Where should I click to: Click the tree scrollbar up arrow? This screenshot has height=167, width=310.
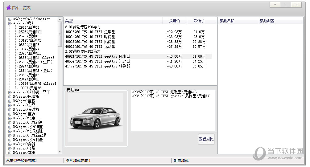[x=60, y=19]
